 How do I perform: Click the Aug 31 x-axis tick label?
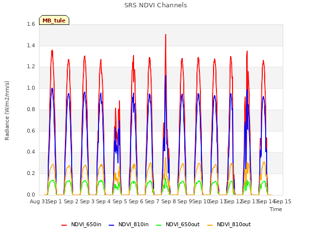click(x=39, y=201)
